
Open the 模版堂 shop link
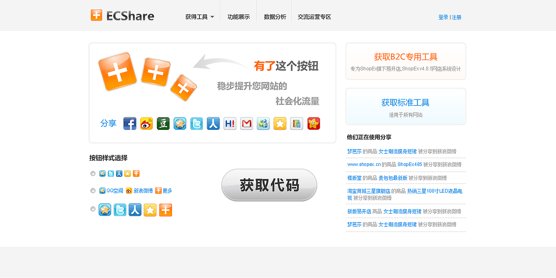354,178
